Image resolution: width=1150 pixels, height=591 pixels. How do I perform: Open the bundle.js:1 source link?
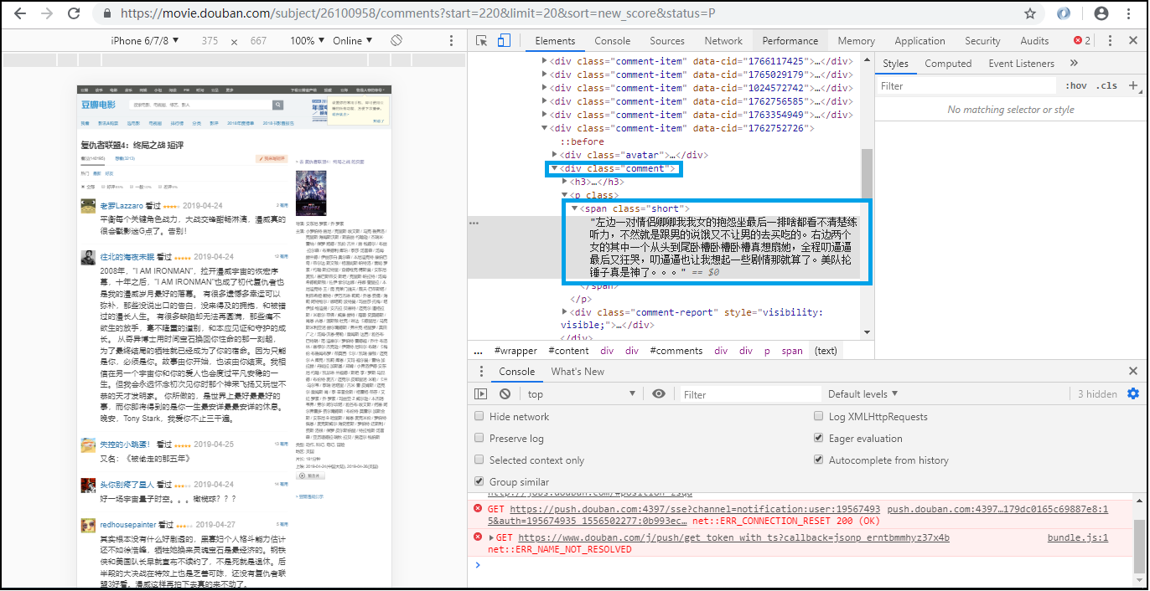click(x=1077, y=537)
